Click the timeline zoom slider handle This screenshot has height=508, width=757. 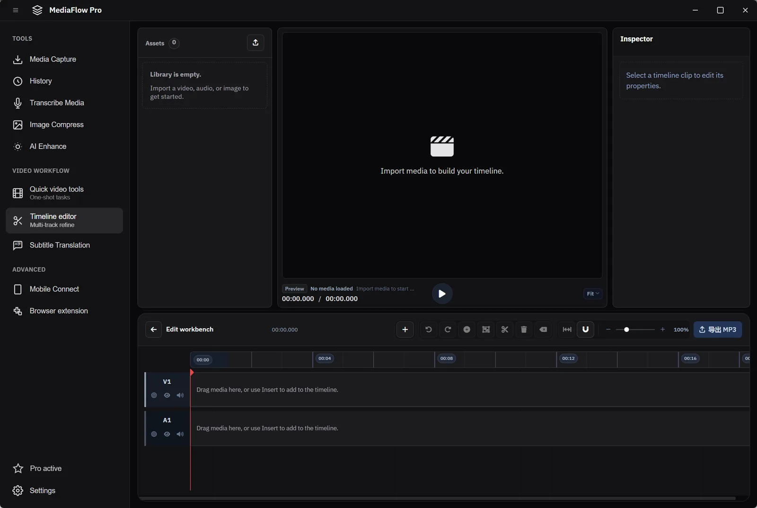[x=626, y=330]
